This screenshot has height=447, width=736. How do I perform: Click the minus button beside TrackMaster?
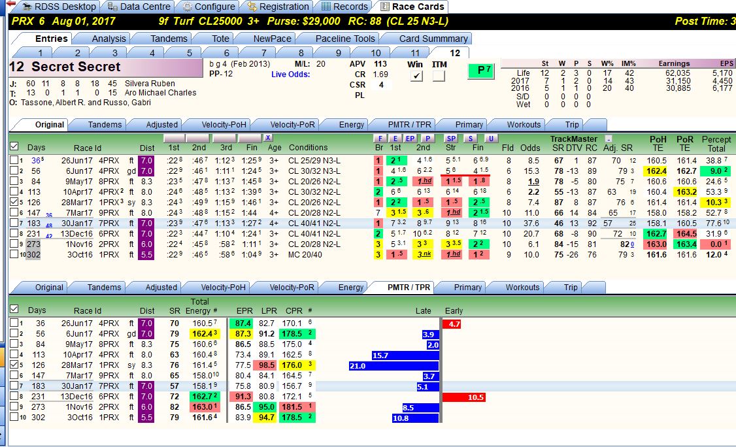(x=609, y=139)
